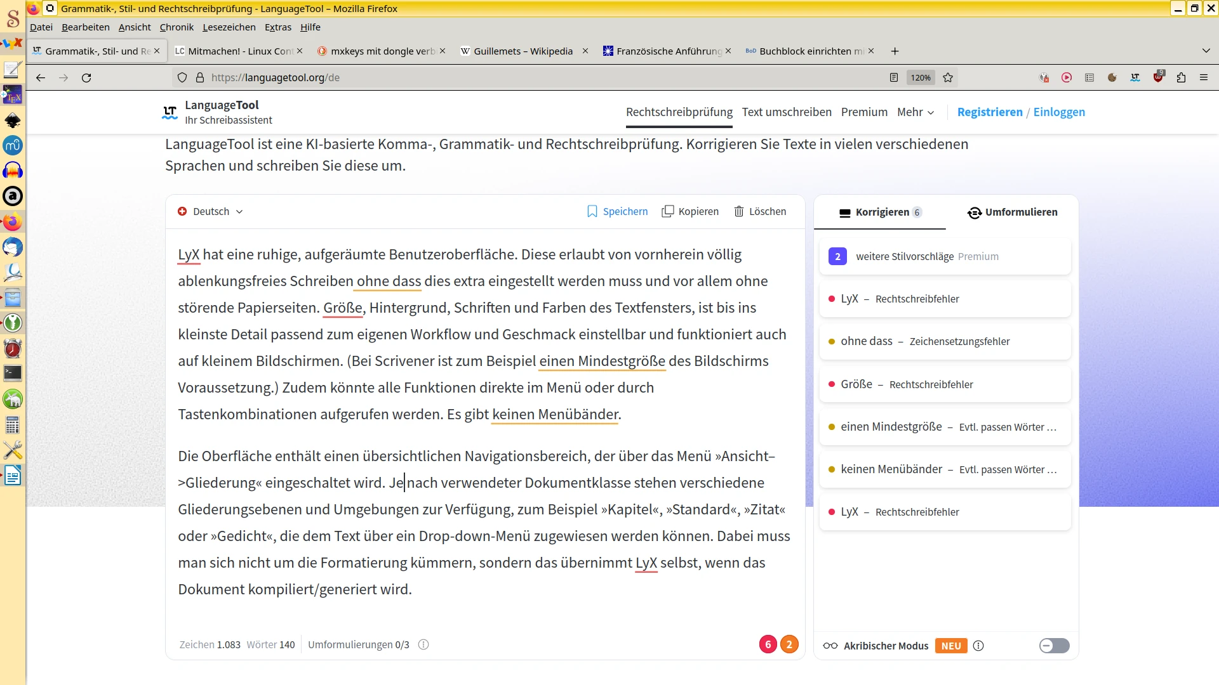Click the list-view extension icon in toolbar
1219x685 pixels.
coord(1089,77)
